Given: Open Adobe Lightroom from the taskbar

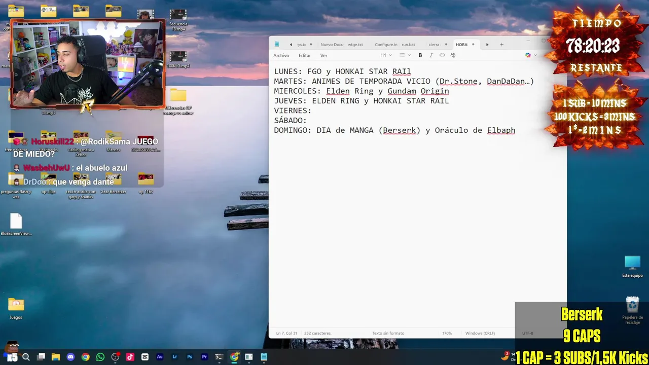Looking at the screenshot, I should (x=174, y=357).
